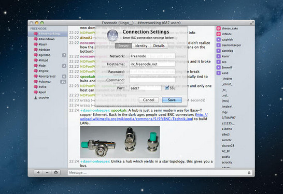Click the FREENODE server header in sidebar
The height and width of the screenshot is (194, 283).
click(38, 28)
